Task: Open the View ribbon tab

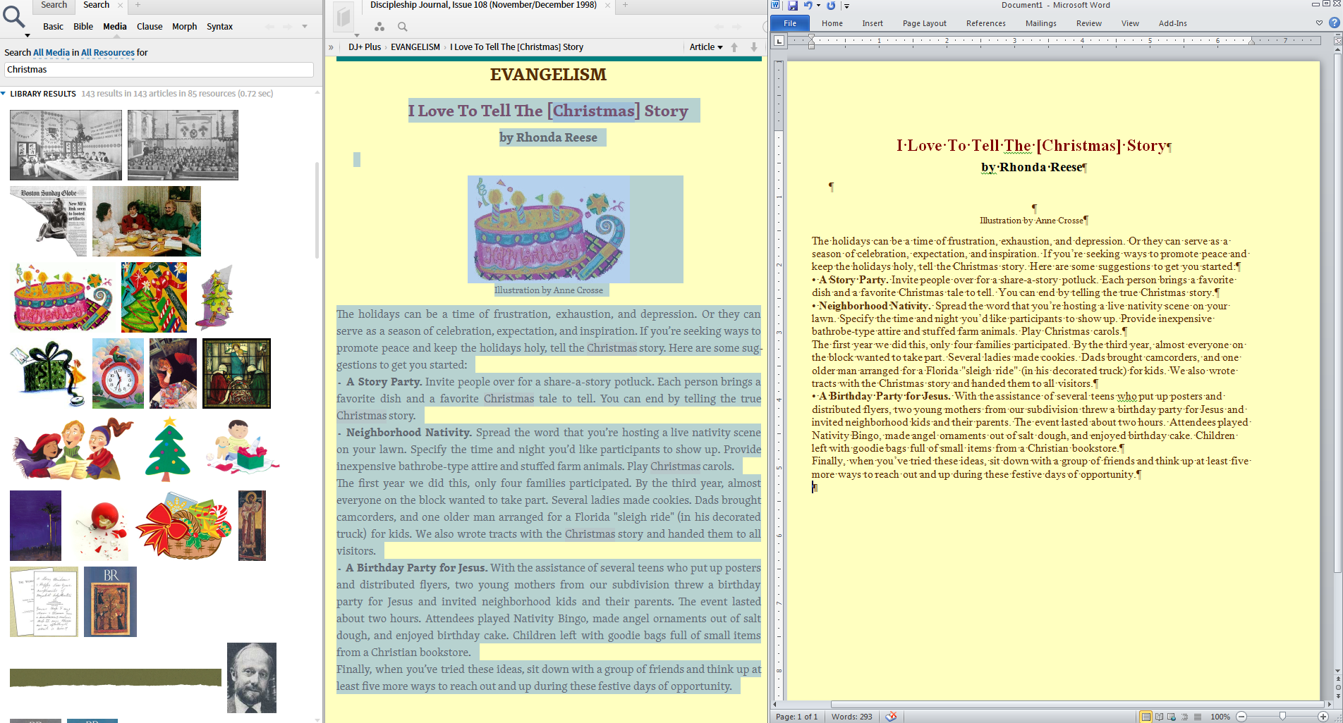Action: pos(1130,23)
